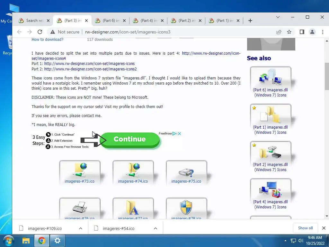Switch to the Search results tab
This screenshot has width=329, height=247.
click(x=34, y=21)
